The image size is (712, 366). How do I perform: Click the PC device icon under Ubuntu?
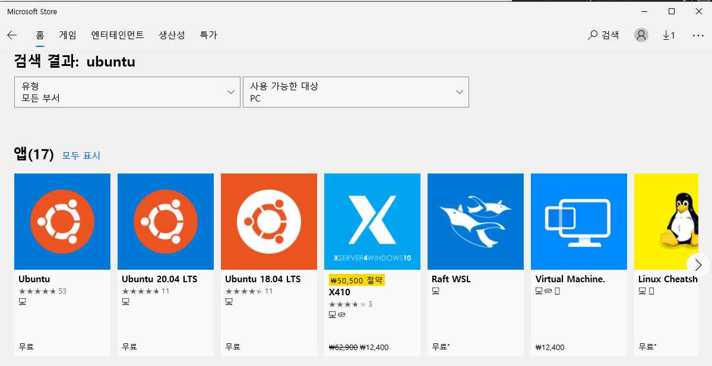[x=22, y=301]
